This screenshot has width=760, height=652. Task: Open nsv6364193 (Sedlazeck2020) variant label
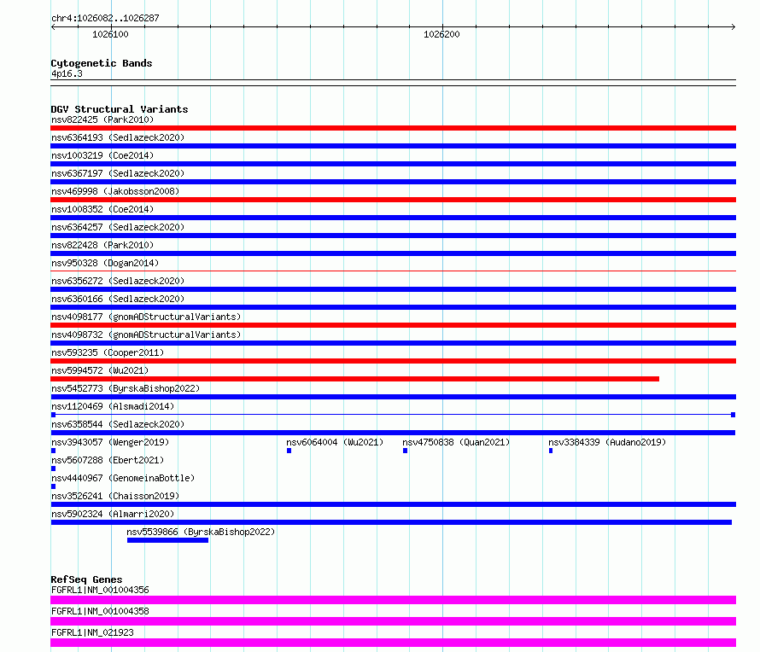[118, 137]
